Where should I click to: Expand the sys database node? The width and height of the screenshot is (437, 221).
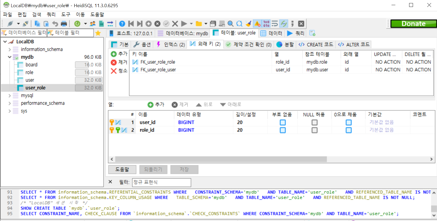coord(10,111)
